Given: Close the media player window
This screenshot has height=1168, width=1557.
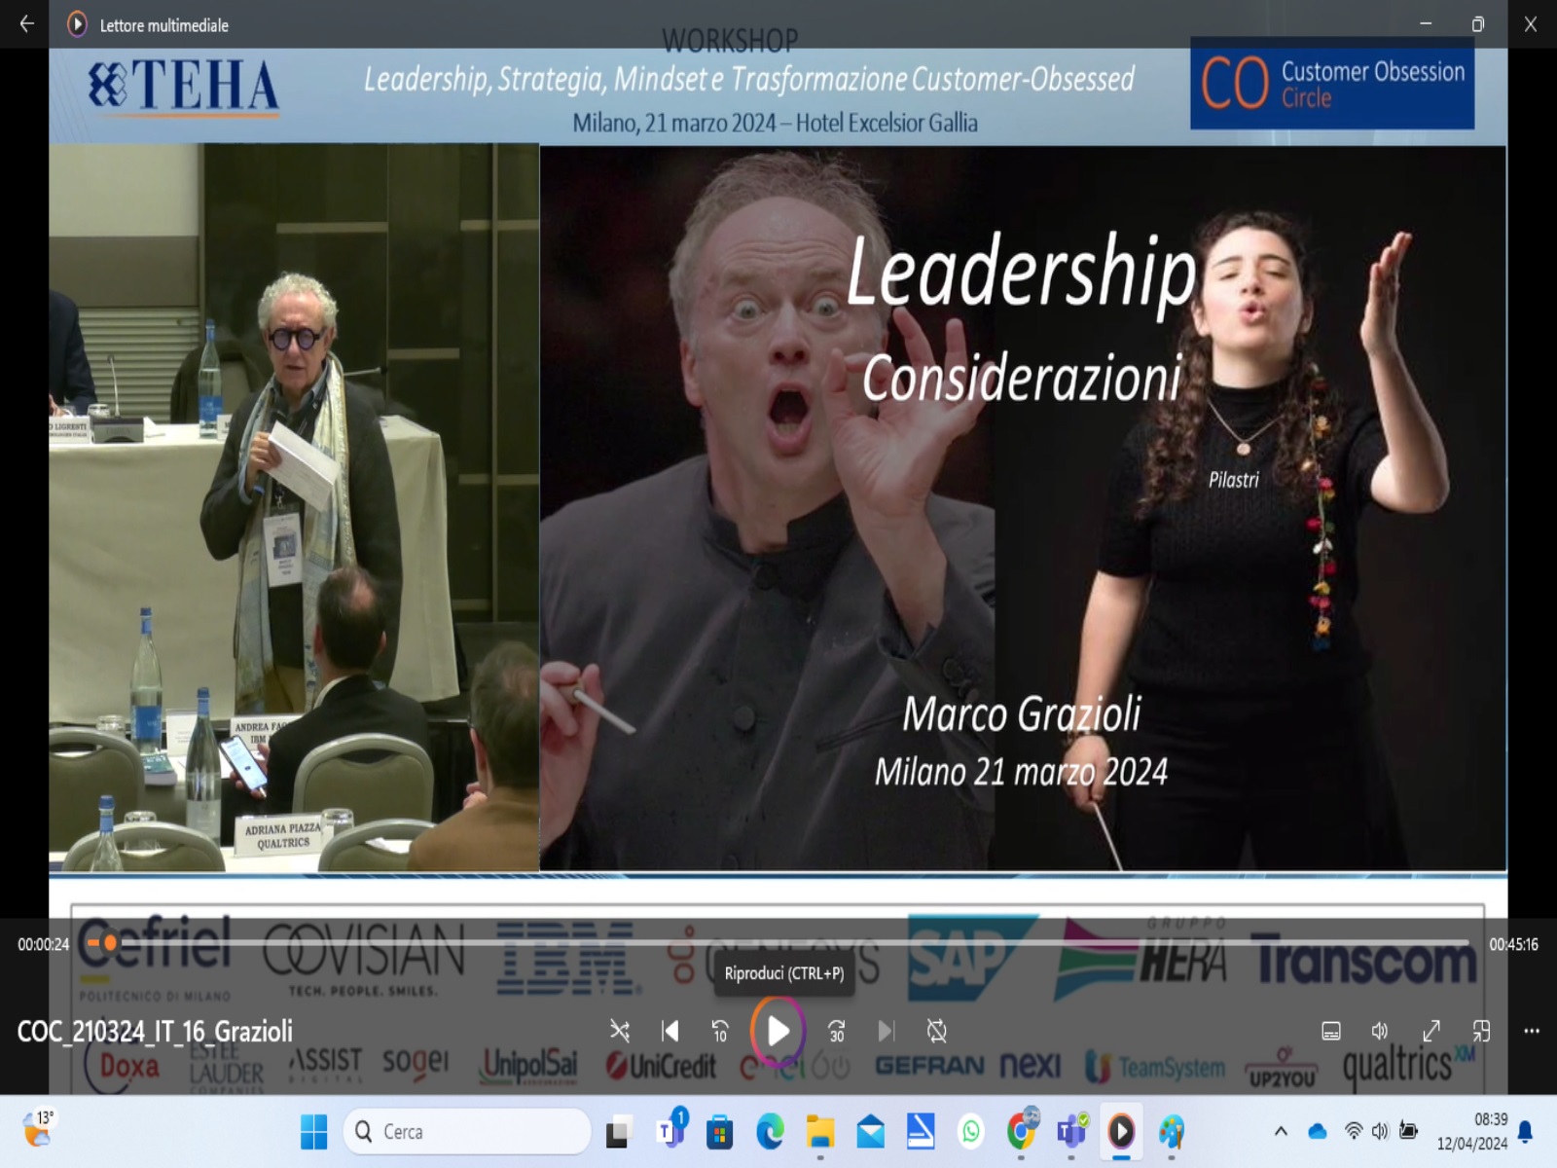Looking at the screenshot, I should point(1531,23).
